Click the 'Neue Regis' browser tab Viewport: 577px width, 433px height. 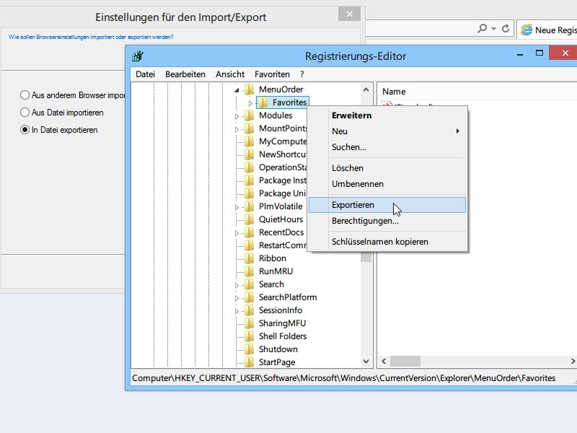tap(548, 30)
